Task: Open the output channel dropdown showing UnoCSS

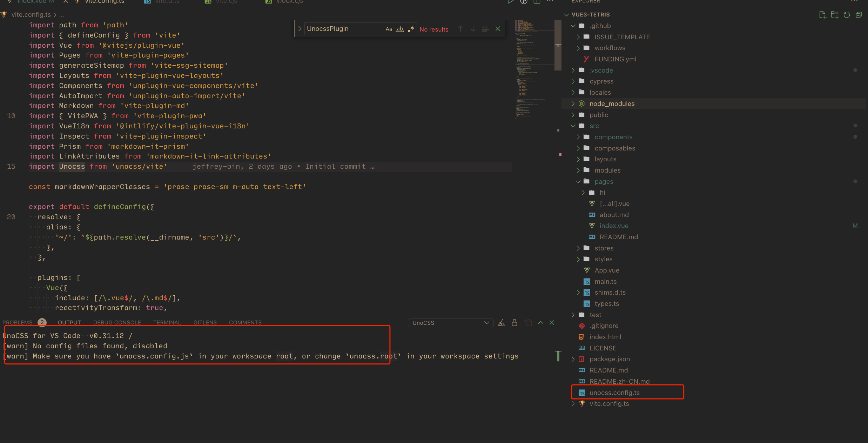Action: (451, 322)
